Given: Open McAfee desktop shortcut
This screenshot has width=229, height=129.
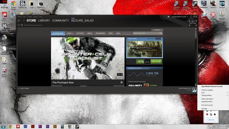Looking at the screenshot, I should pos(4,71).
